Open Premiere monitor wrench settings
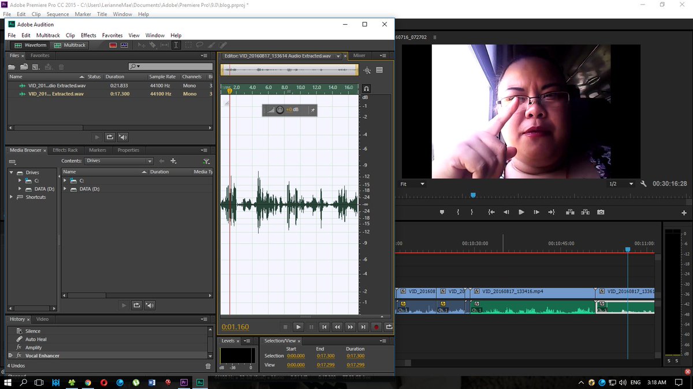 pyautogui.click(x=644, y=184)
